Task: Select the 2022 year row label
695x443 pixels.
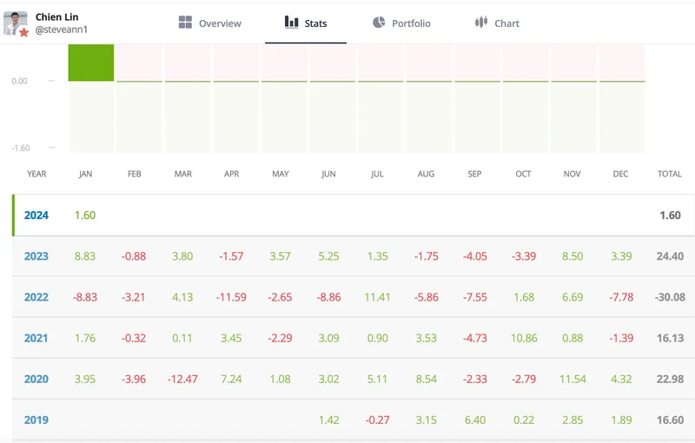Action: point(36,297)
